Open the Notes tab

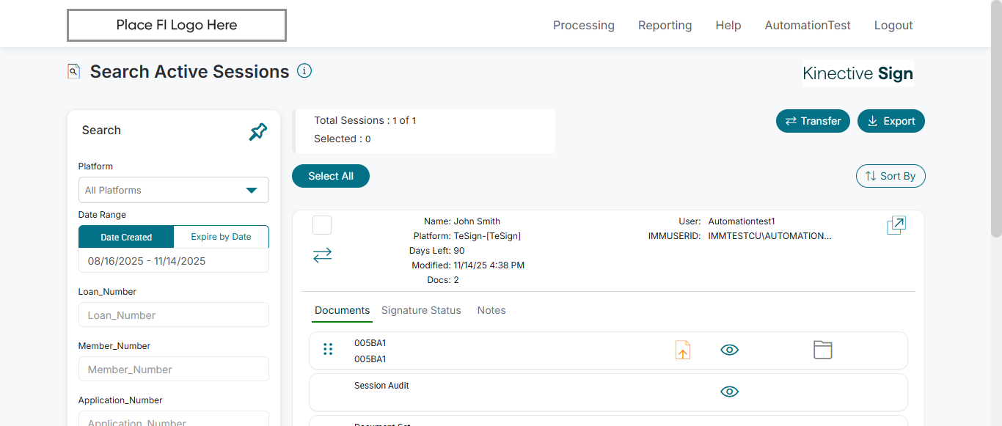(x=491, y=310)
